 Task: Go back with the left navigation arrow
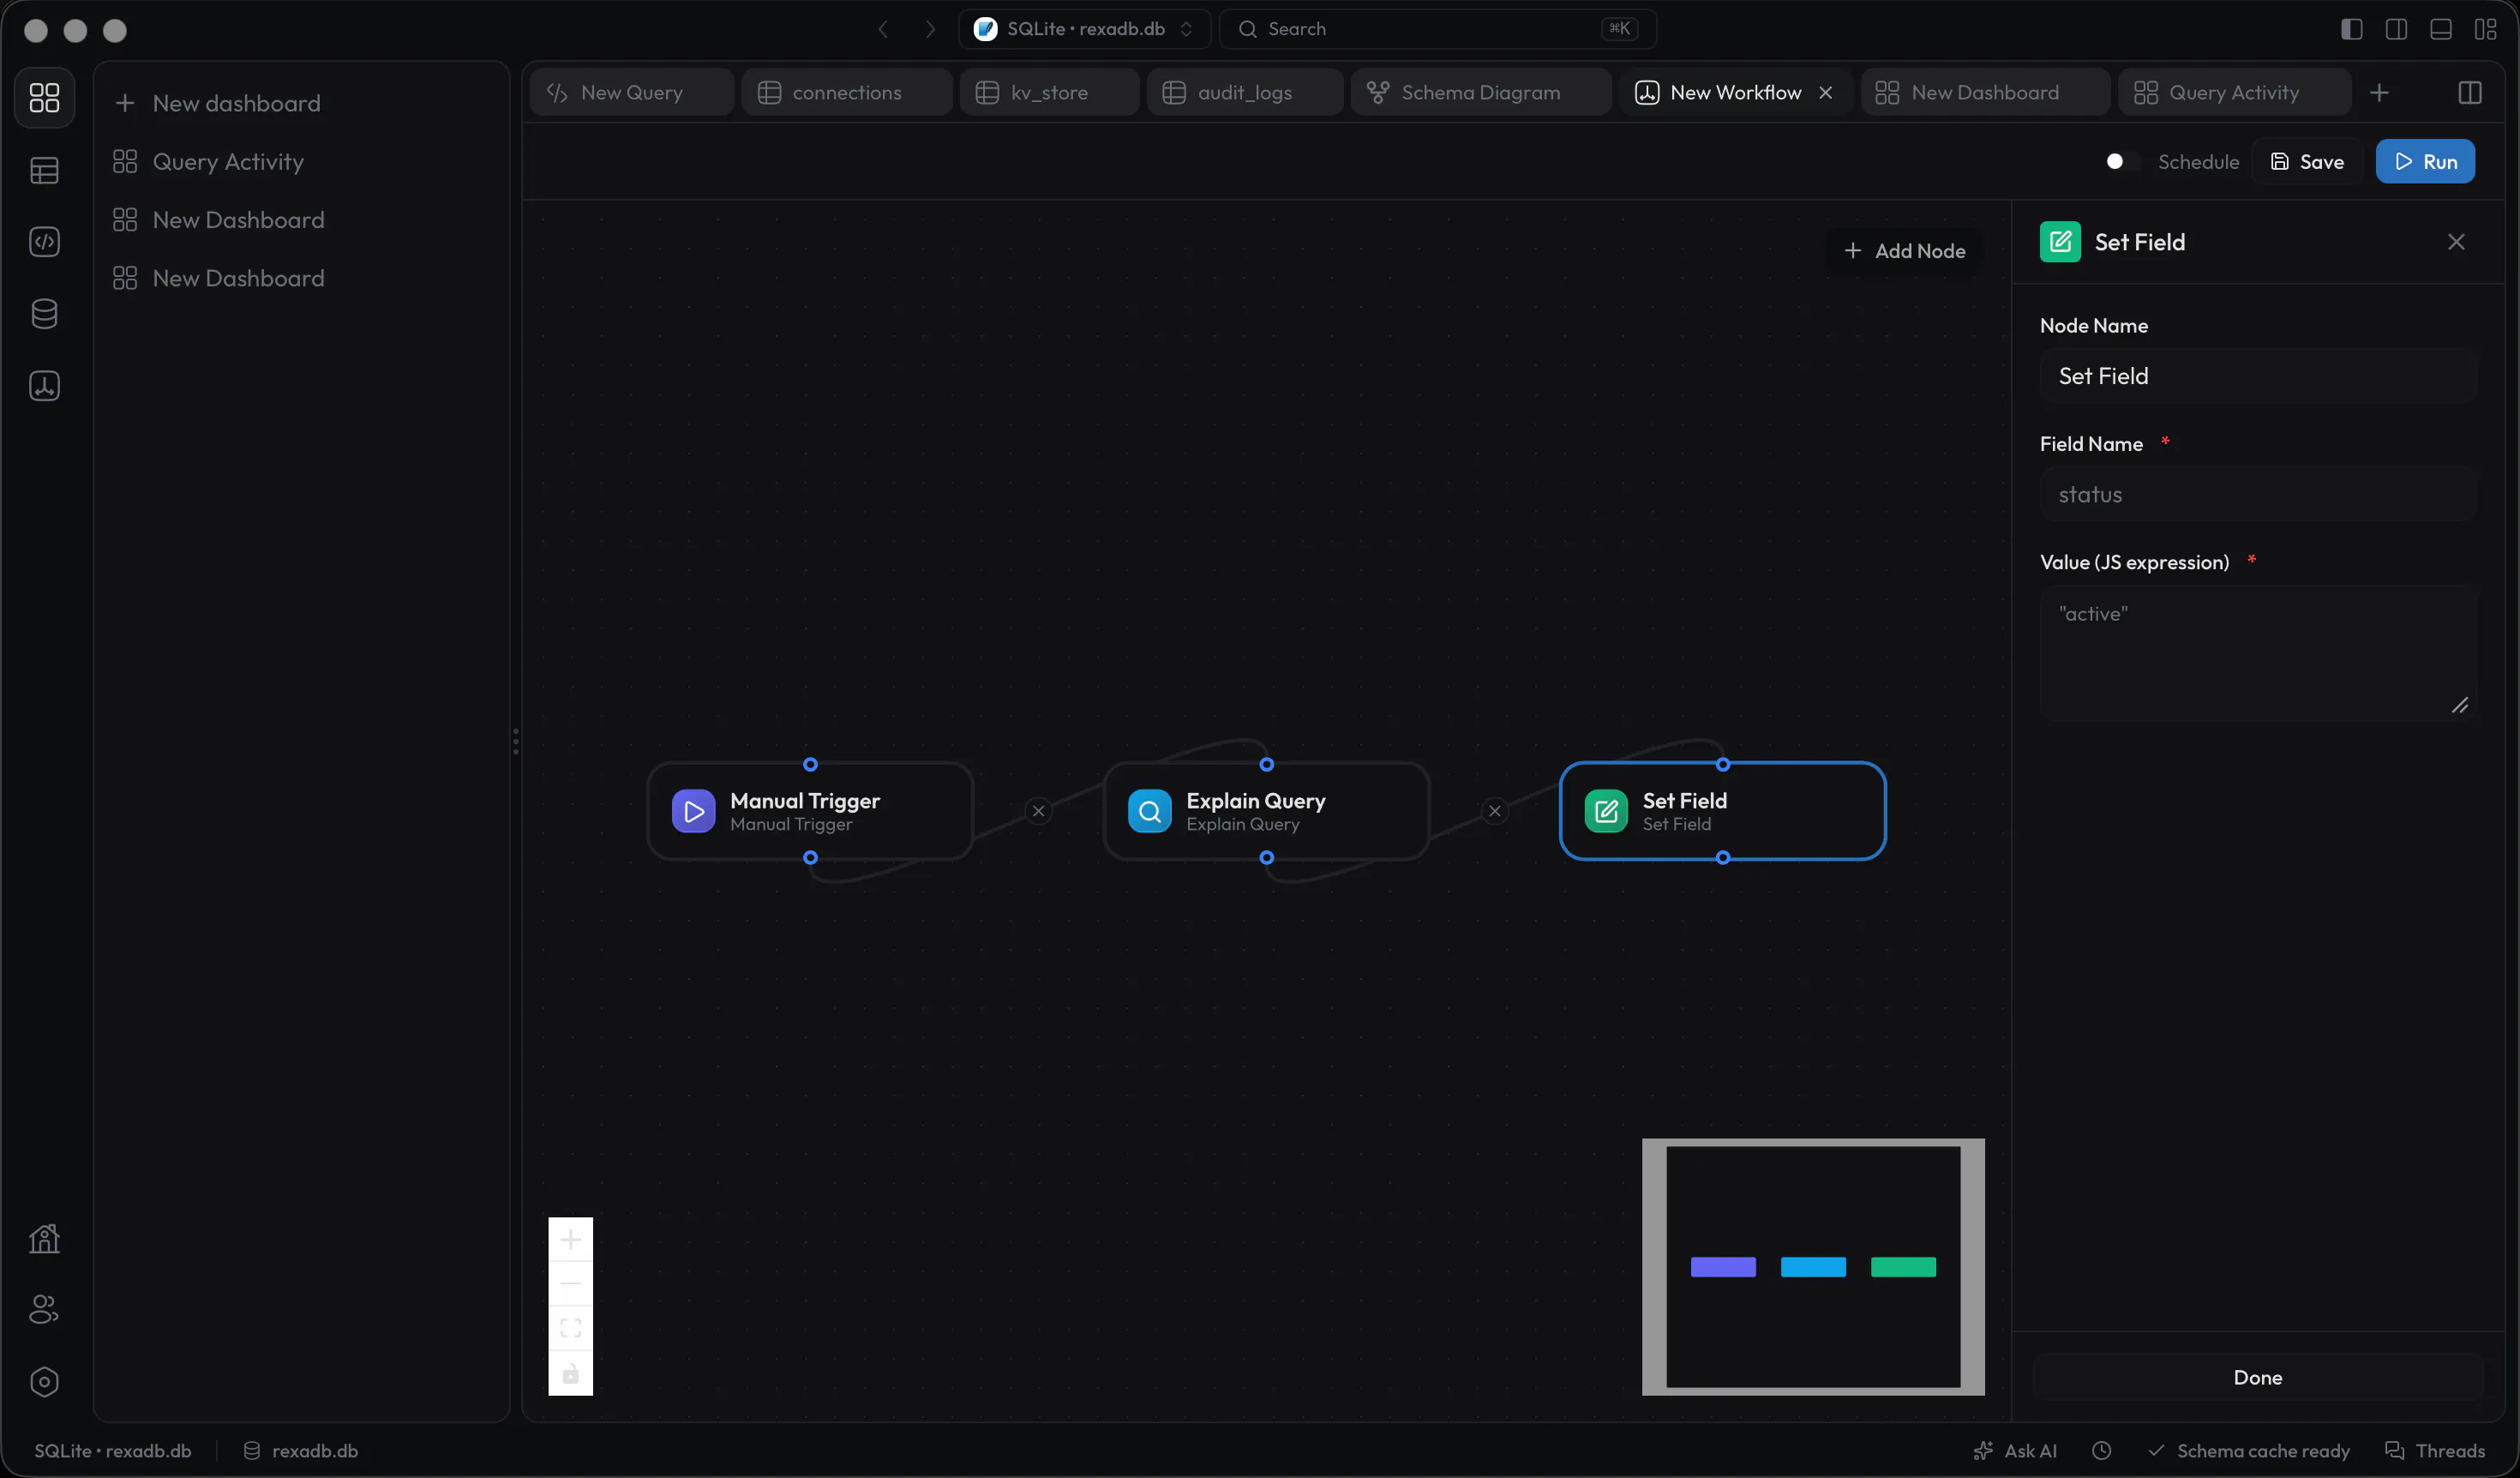coord(883,29)
